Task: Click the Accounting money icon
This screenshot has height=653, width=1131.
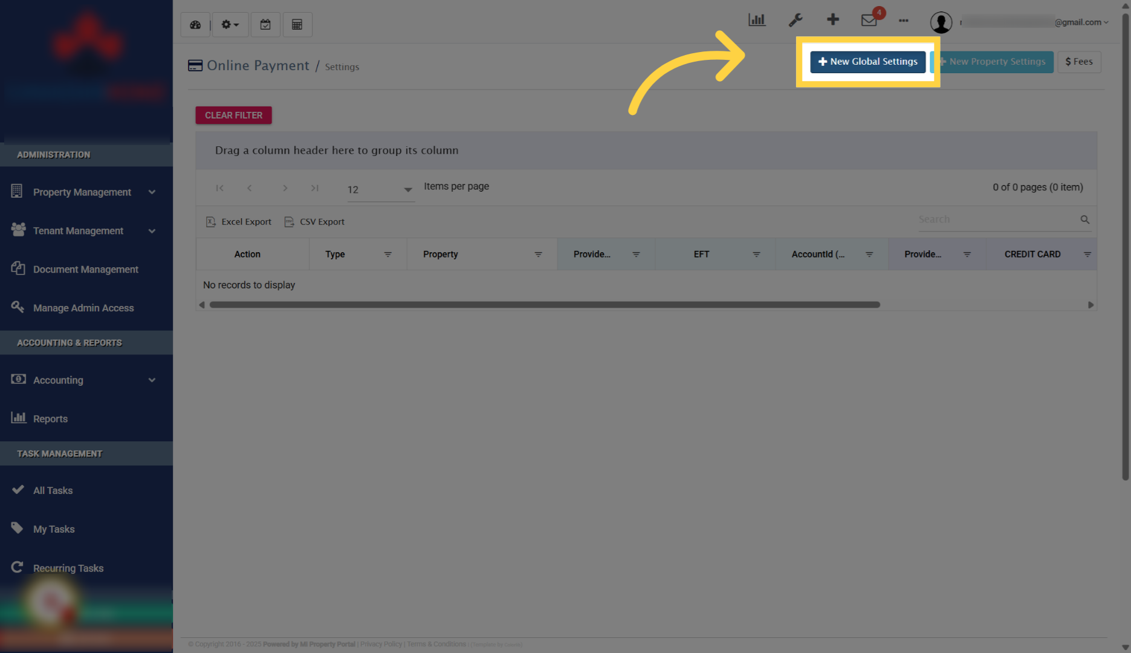Action: 18,379
